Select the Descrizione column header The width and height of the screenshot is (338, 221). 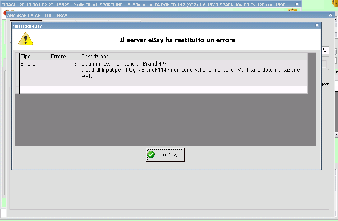(194, 56)
